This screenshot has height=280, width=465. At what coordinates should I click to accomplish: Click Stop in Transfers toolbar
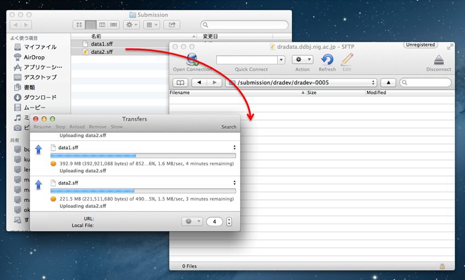(x=60, y=127)
